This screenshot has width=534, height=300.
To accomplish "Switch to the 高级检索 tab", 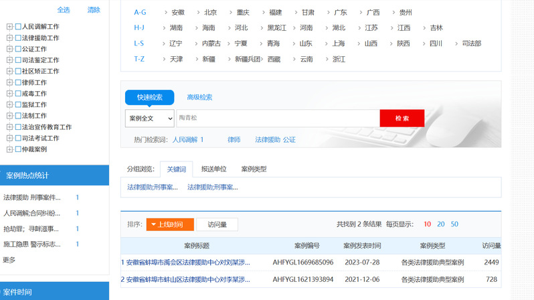I will (199, 97).
